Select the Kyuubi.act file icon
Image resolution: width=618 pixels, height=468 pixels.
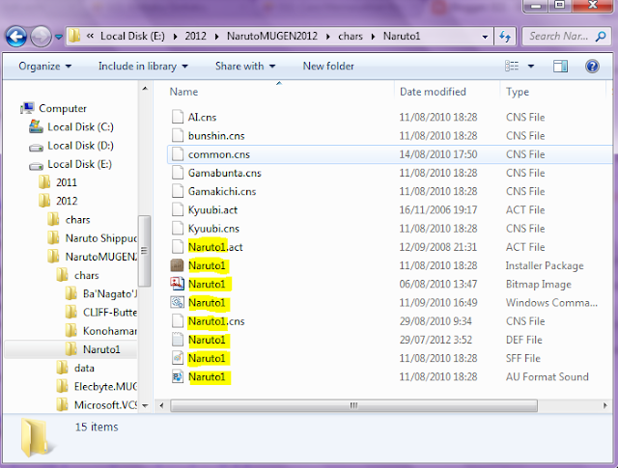click(x=178, y=209)
